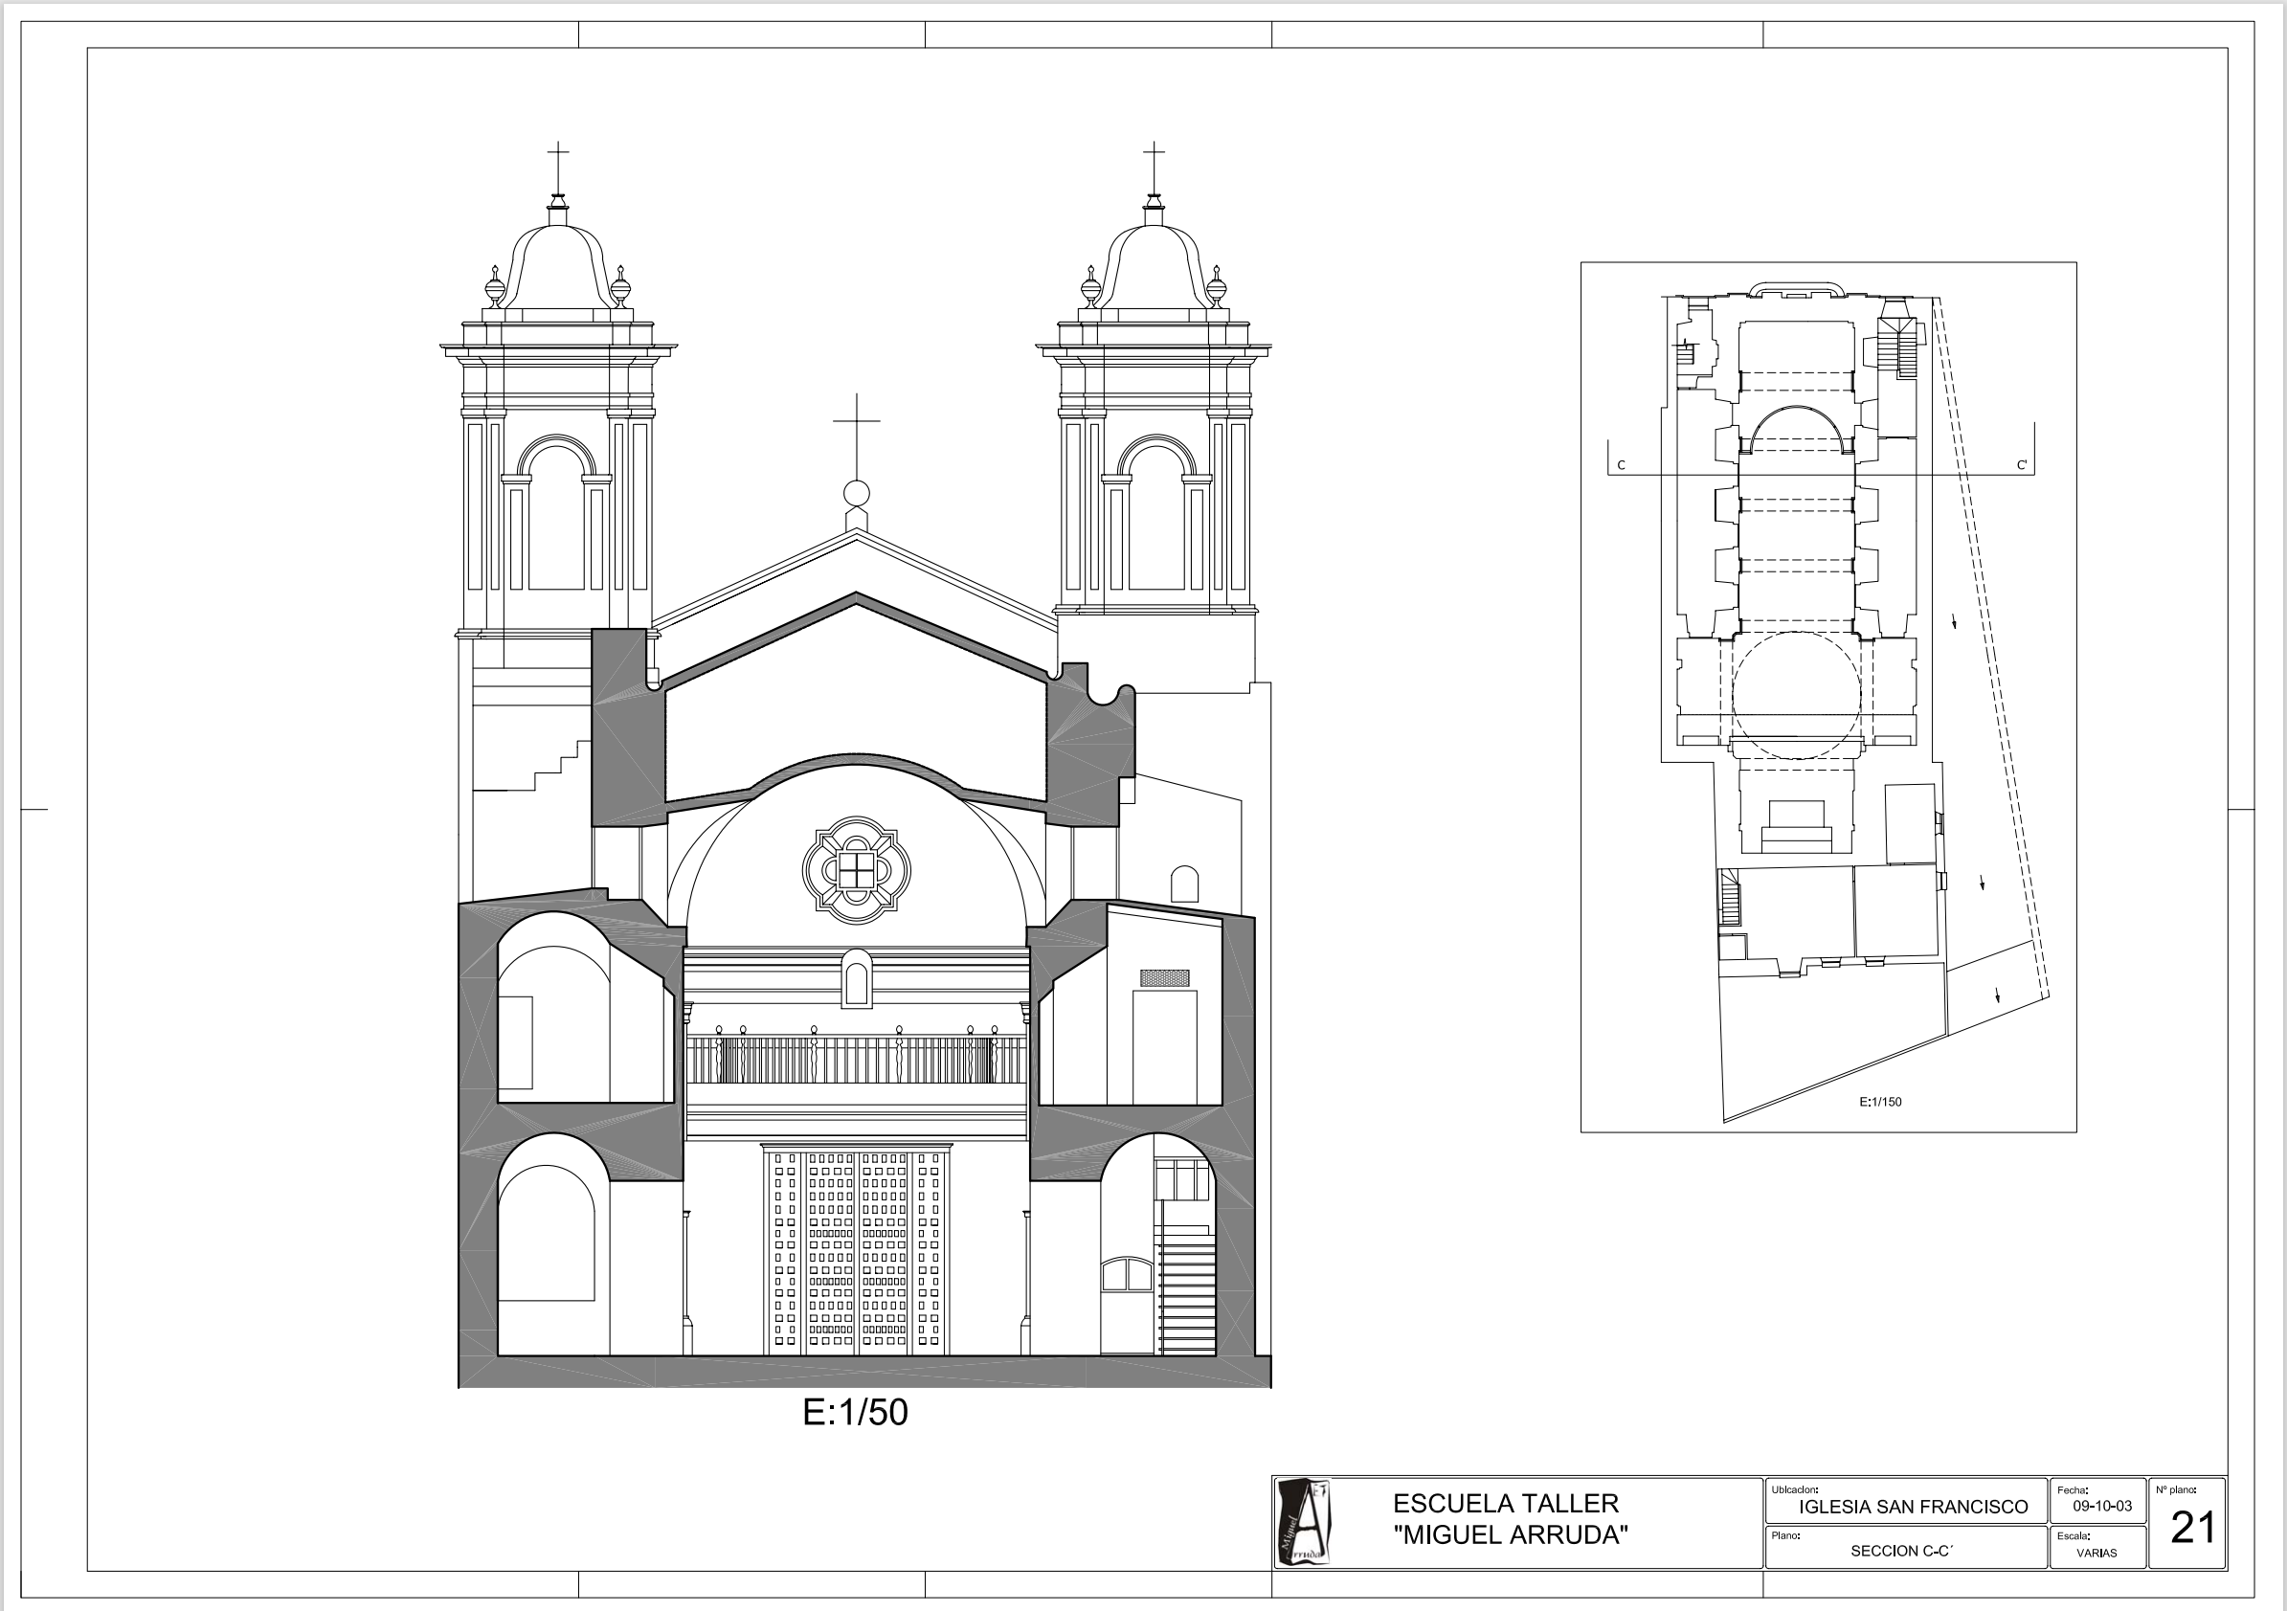This screenshot has width=2287, height=1611.
Task: Click the IGLESIA SAN FRANCISCO location field
Action: (x=1913, y=1508)
